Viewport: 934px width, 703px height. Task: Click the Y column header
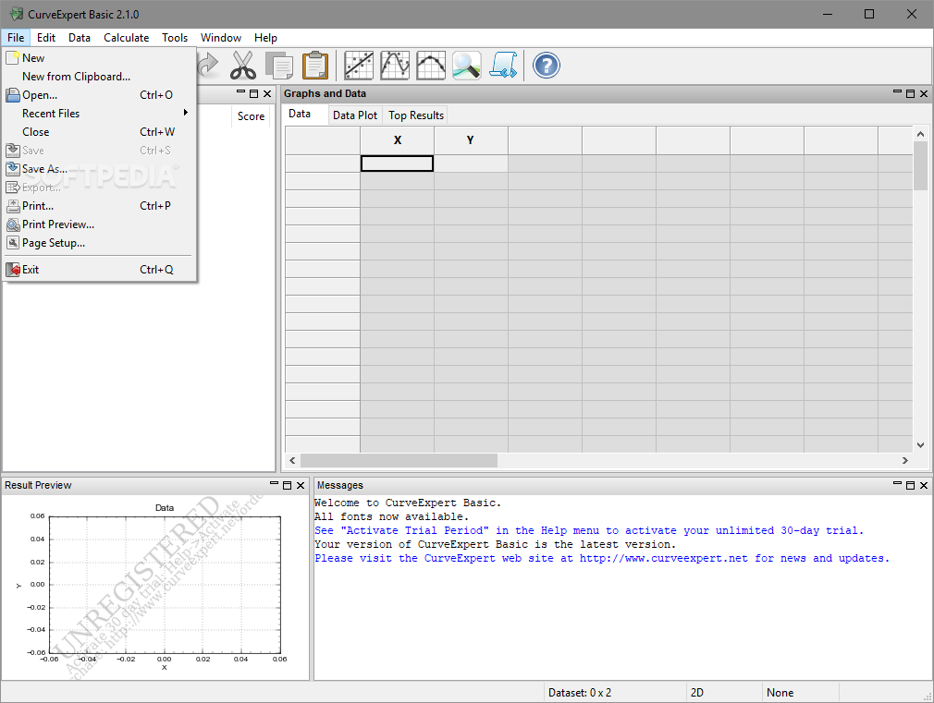click(x=471, y=139)
